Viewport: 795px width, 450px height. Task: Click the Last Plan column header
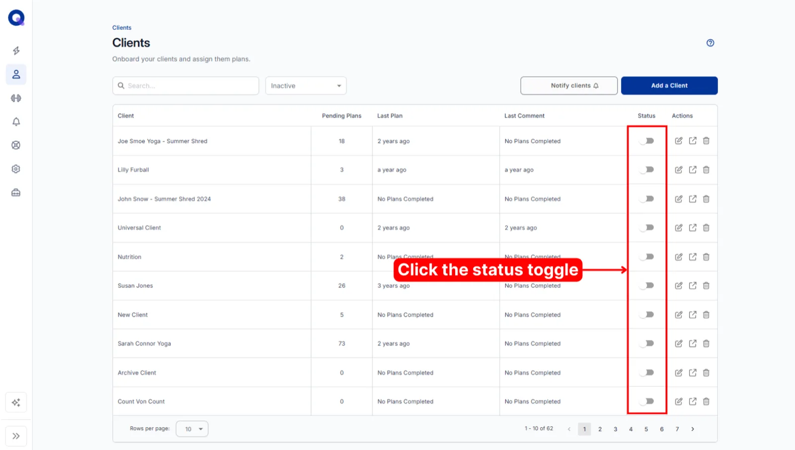click(390, 116)
